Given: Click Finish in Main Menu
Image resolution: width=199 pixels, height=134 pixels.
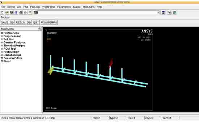Looking at the screenshot, I should coord(7,61).
